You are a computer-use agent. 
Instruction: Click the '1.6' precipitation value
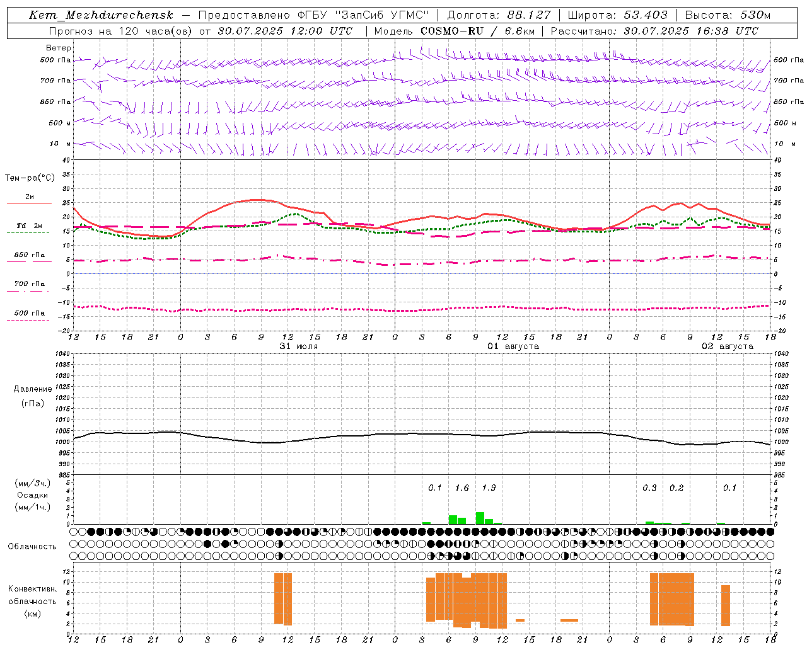462,488
